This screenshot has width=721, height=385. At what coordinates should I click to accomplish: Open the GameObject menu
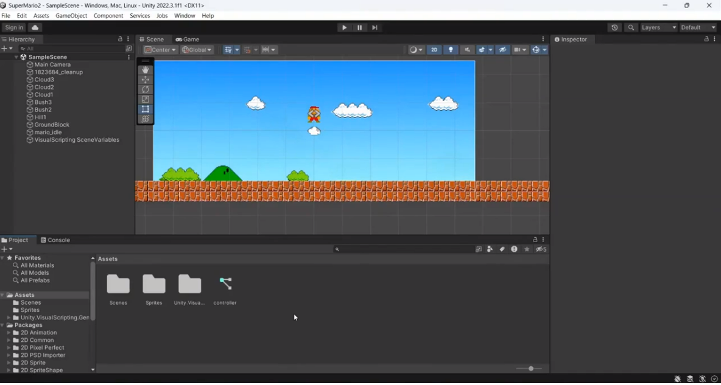[71, 16]
